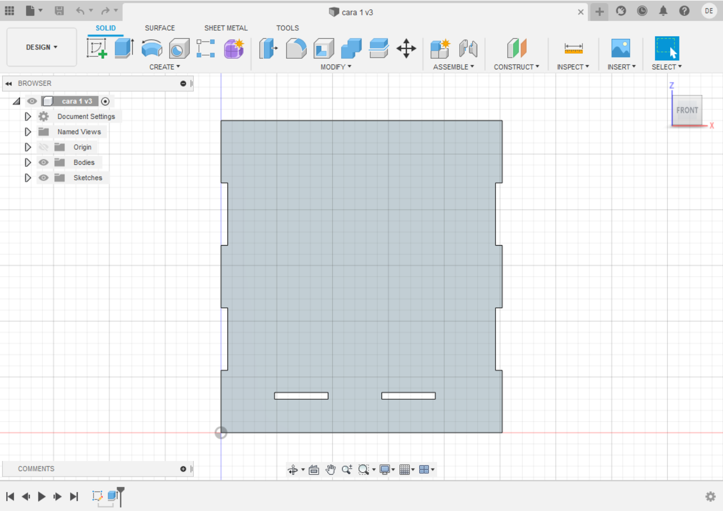The image size is (723, 511).
Task: Switch to the SHEET METAL tab
Action: pyautogui.click(x=225, y=28)
